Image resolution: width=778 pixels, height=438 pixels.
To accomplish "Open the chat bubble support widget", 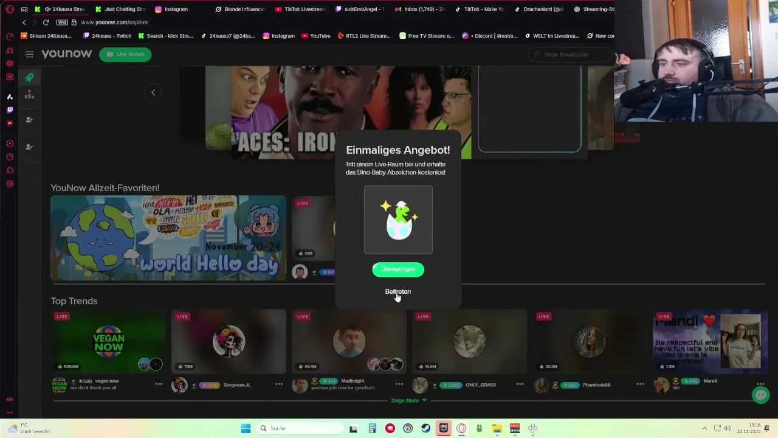I will click(760, 395).
